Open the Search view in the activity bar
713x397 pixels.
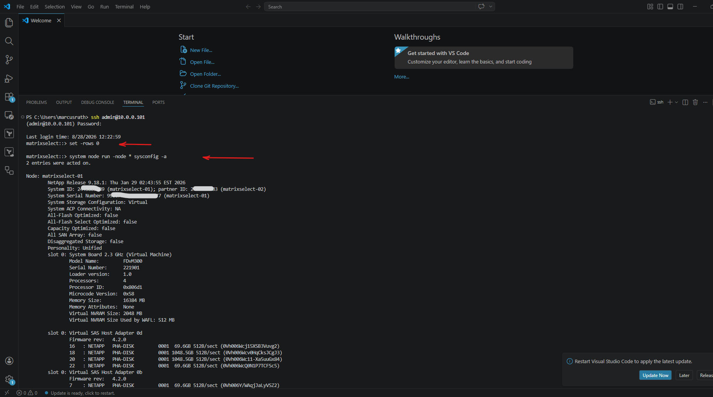[x=9, y=41]
